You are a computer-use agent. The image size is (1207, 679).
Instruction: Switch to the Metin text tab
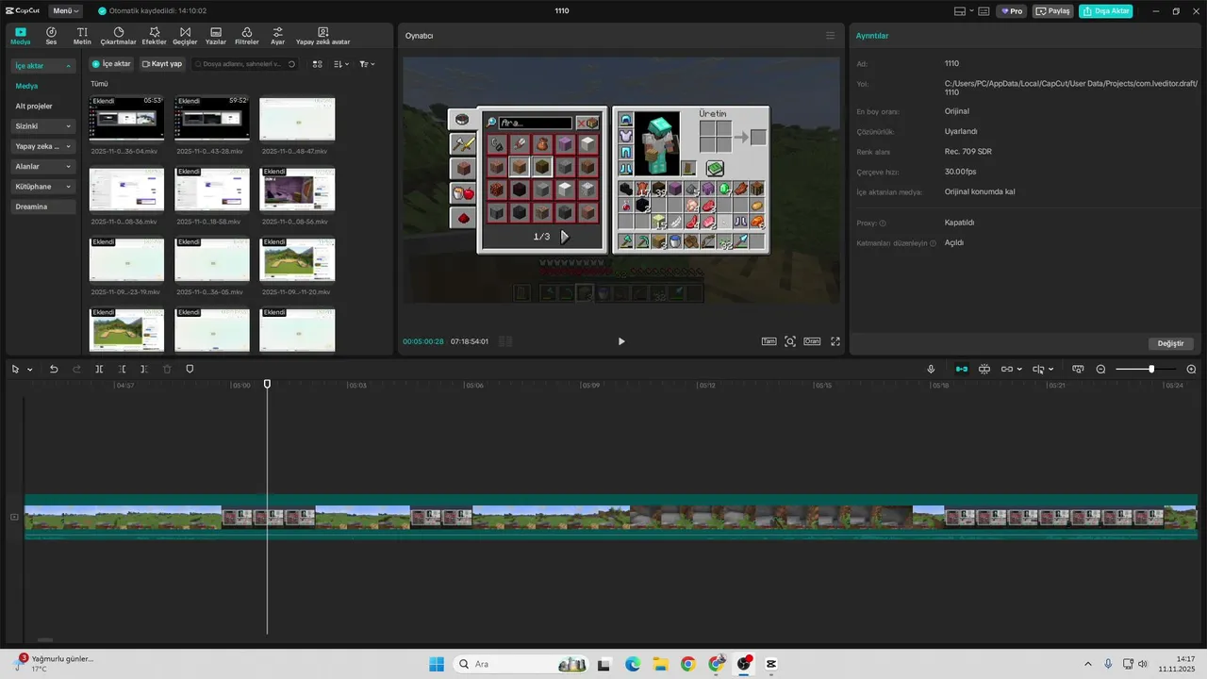tap(82, 36)
